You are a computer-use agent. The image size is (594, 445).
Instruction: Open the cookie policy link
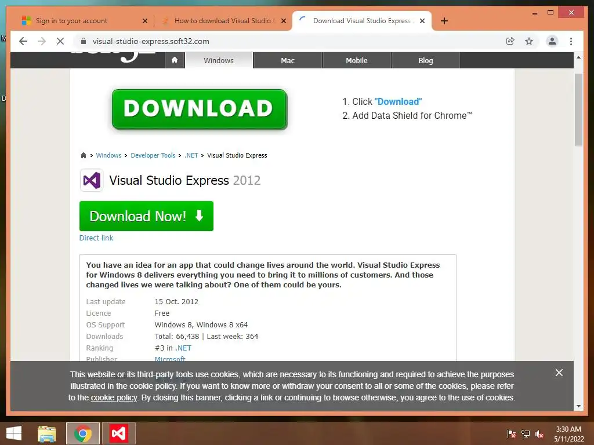114,397
